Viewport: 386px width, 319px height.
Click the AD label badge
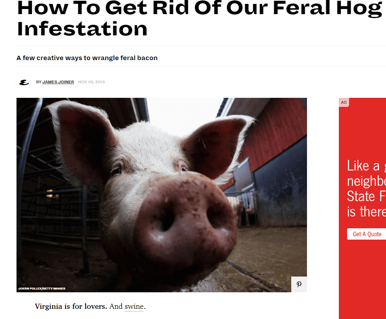344,102
